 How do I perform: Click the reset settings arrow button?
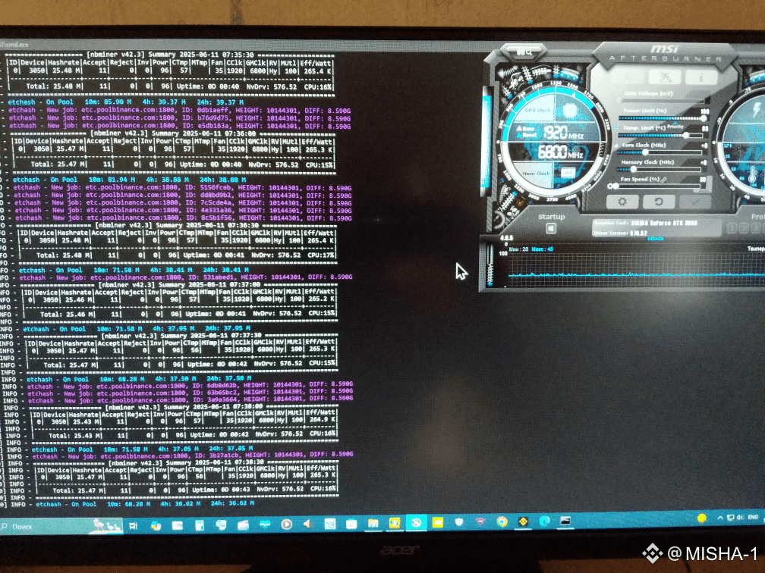pos(659,202)
